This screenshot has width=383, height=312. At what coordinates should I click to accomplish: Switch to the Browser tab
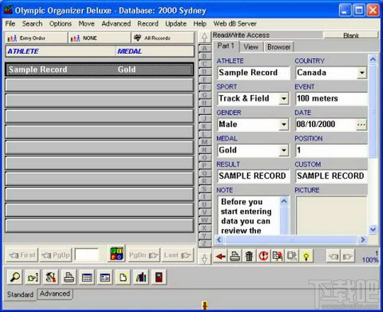[x=279, y=47]
